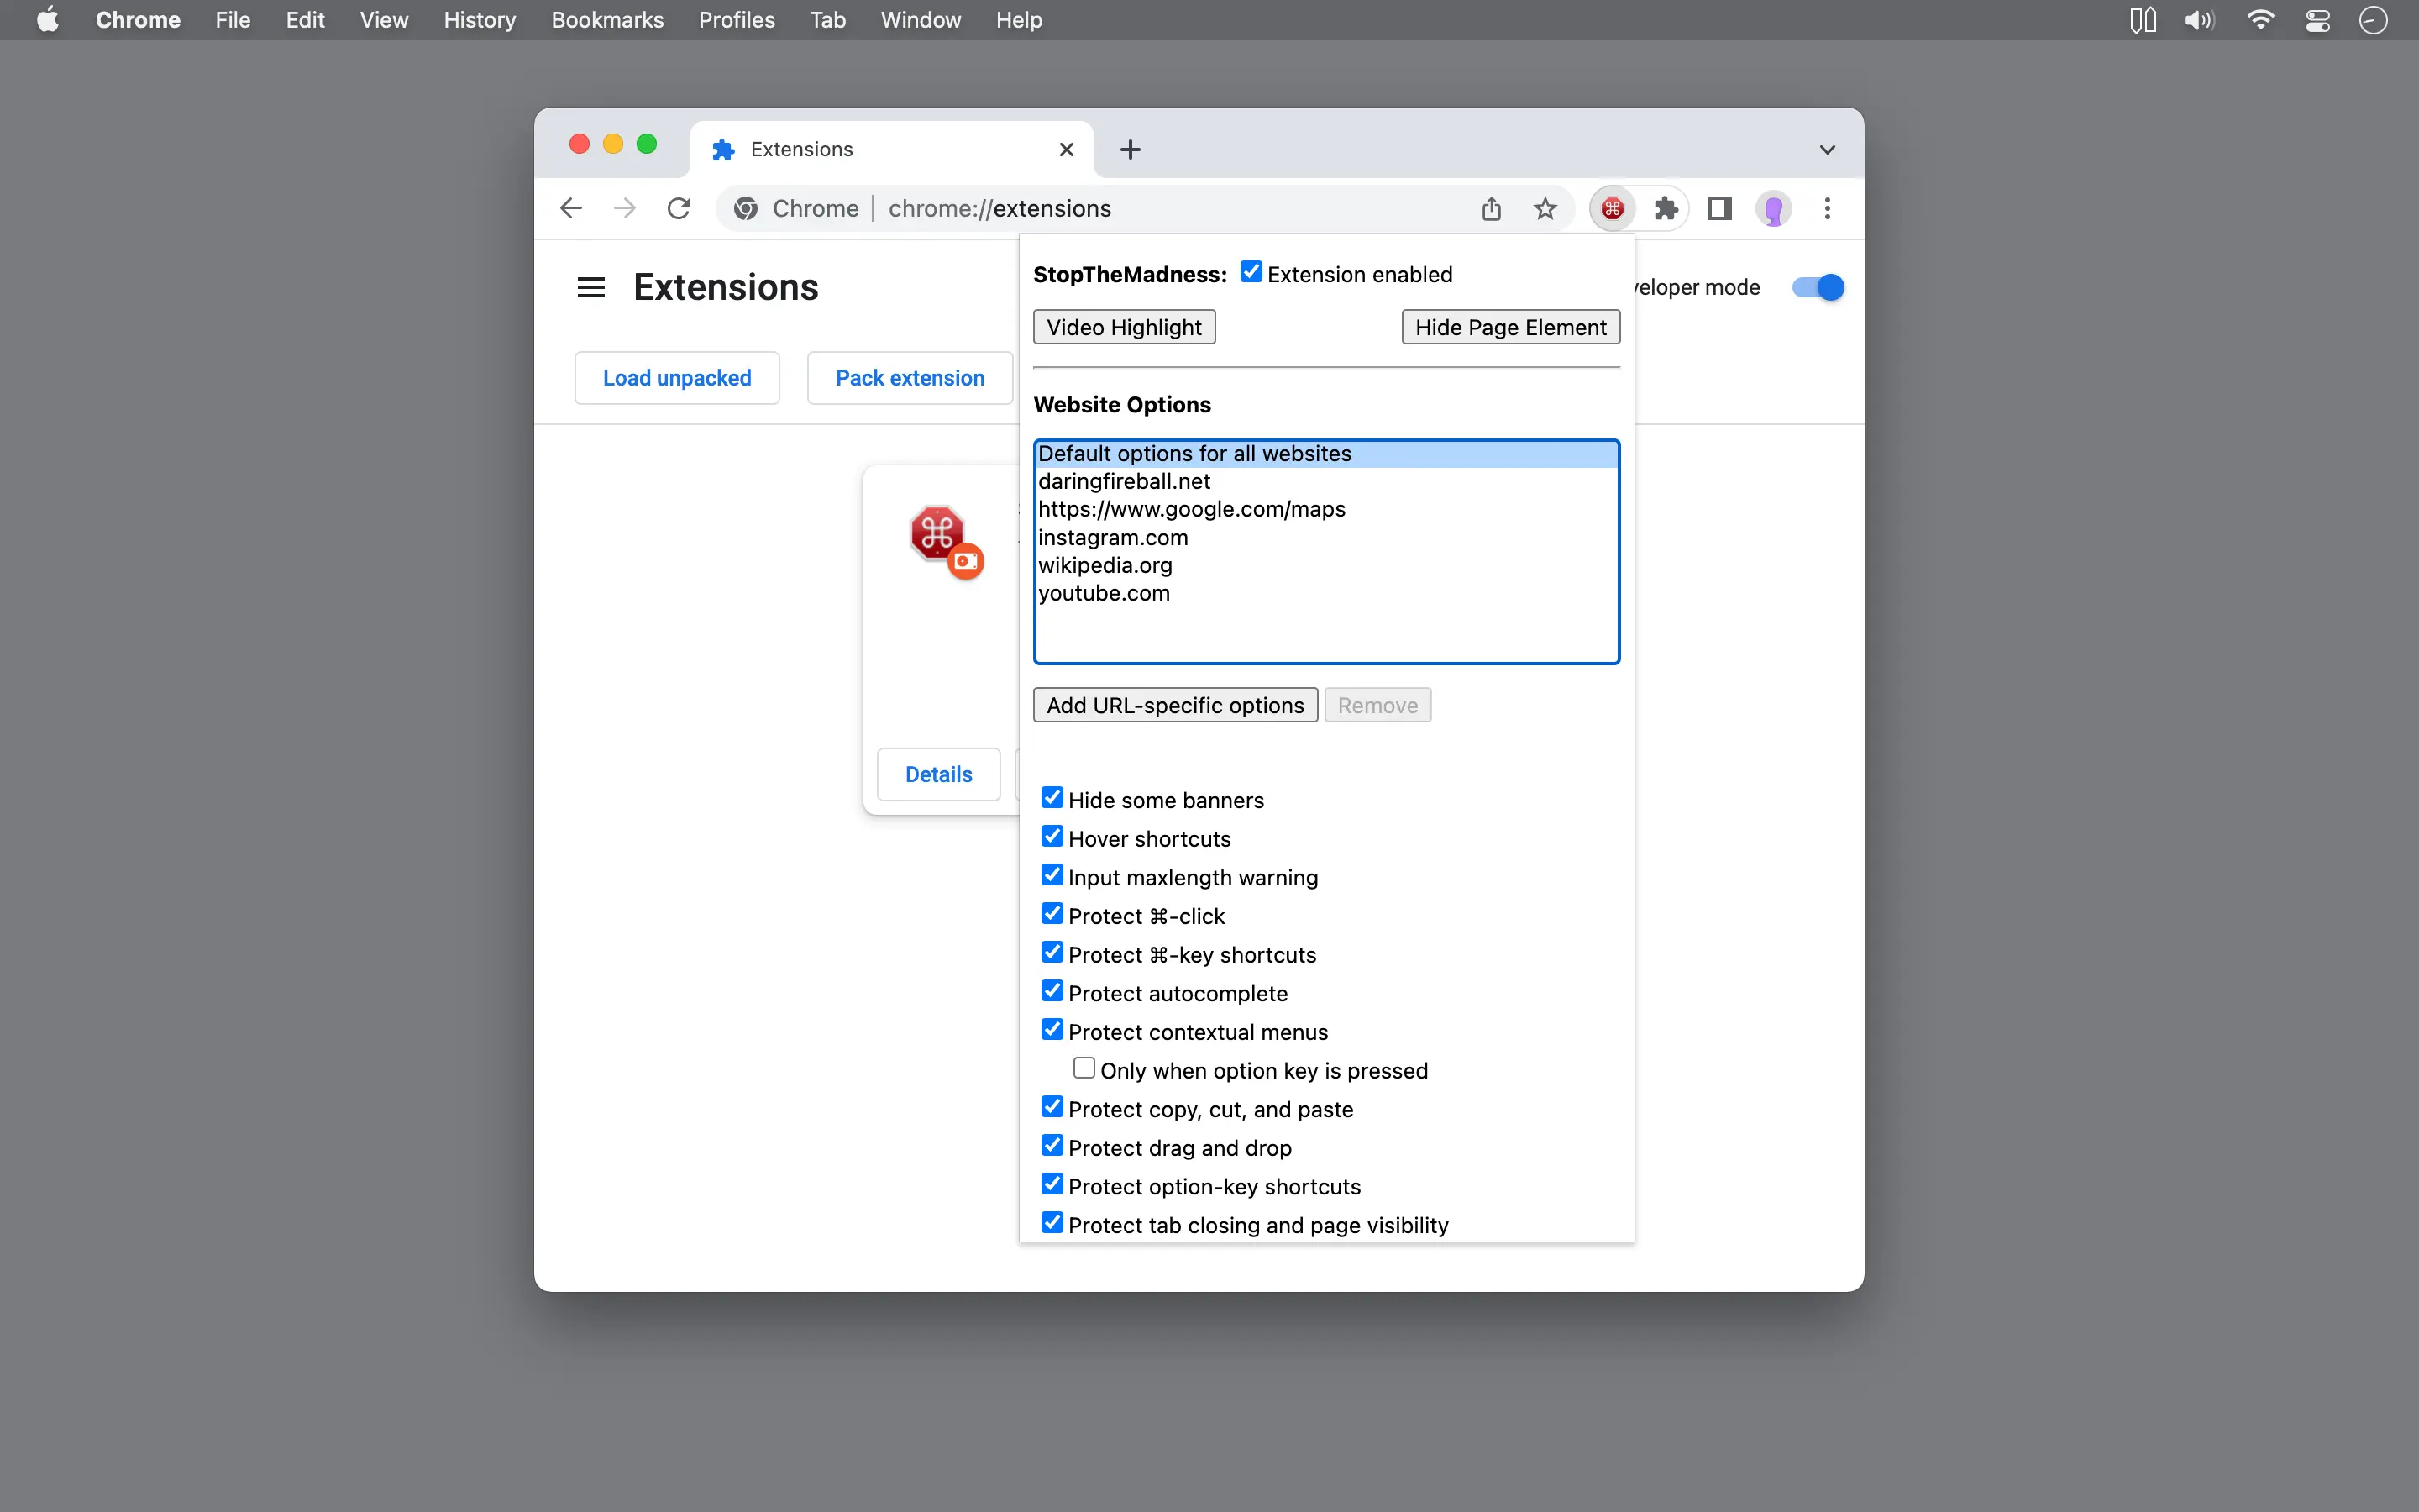Uncheck the Extension enabled checkbox
Screen dimensions: 2419x1512
point(1251,272)
